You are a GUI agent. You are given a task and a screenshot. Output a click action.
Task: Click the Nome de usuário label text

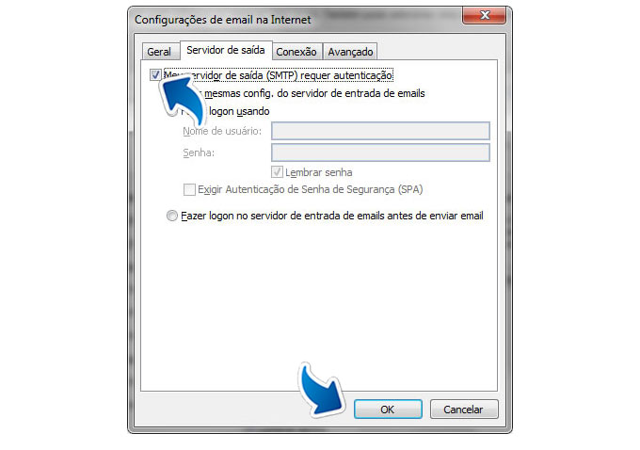point(222,131)
